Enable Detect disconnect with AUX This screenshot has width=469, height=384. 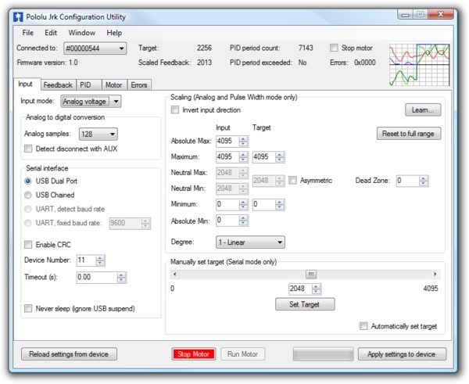click(29, 149)
